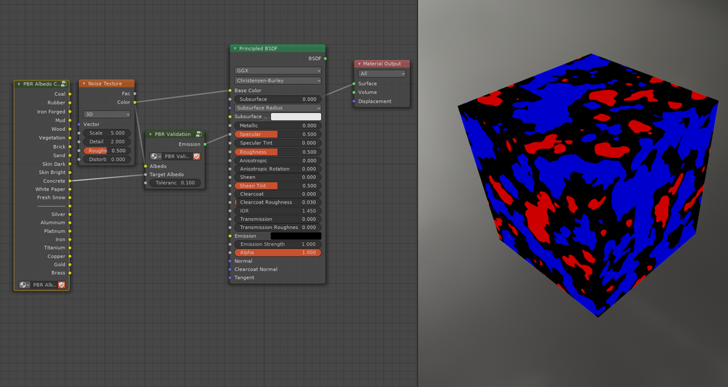This screenshot has width=728, height=387.
Task: Toggle the fake user shield on the PBR Validation node
Action: click(x=196, y=157)
